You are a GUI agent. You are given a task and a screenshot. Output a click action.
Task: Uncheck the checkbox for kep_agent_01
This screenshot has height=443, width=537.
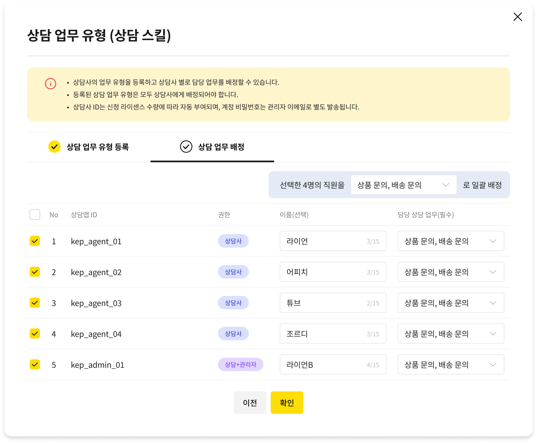(35, 241)
